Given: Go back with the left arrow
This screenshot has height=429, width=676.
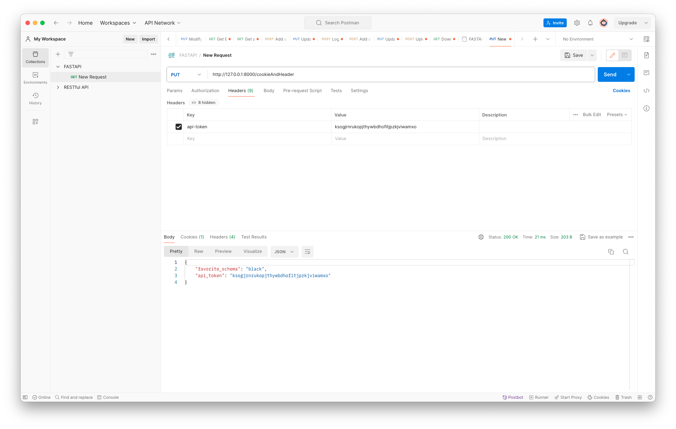Looking at the screenshot, I should click(x=56, y=23).
